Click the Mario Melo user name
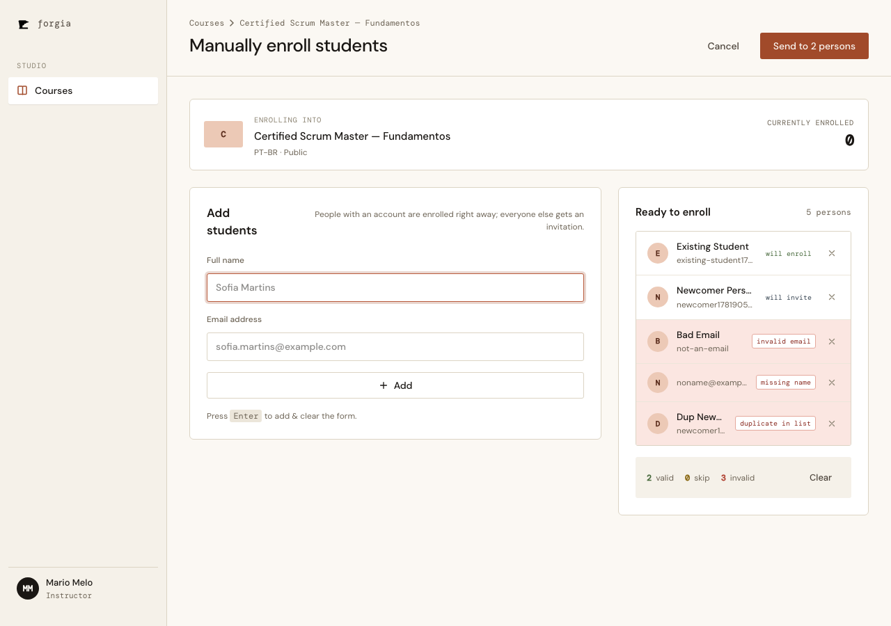 click(x=69, y=583)
